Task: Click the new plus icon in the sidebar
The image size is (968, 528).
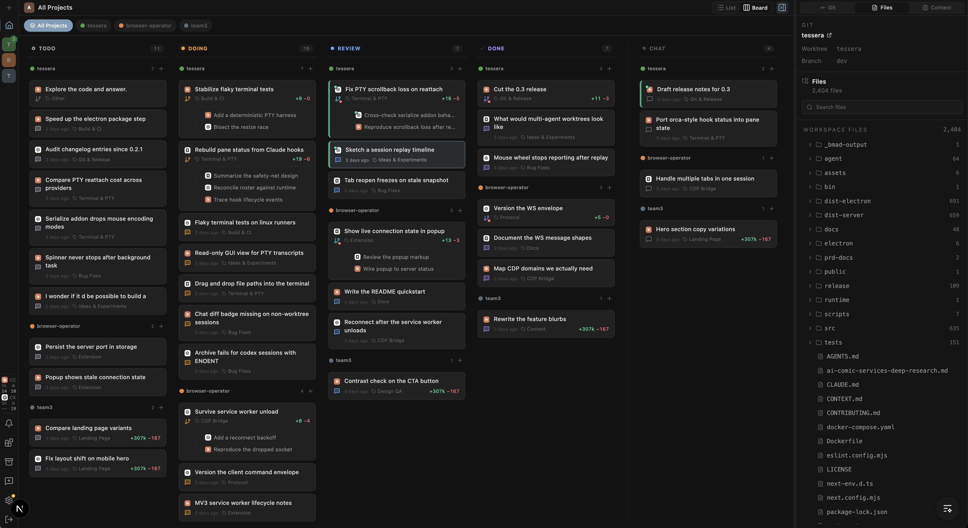Action: point(9,8)
